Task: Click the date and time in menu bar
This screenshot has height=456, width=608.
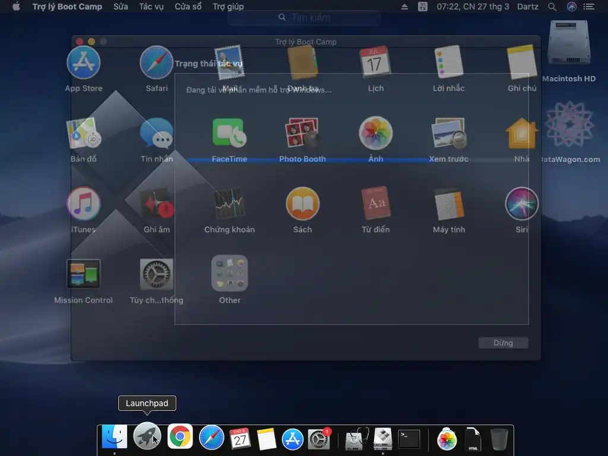Action: [473, 7]
